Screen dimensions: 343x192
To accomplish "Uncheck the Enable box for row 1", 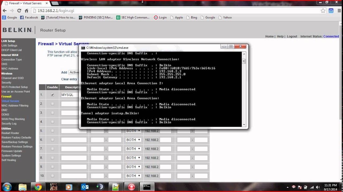I will click(x=53, y=95).
